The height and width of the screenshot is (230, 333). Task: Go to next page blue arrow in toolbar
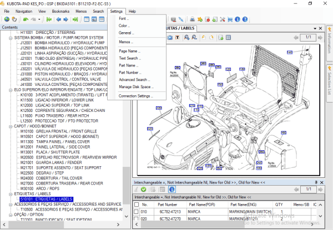tap(66, 19)
